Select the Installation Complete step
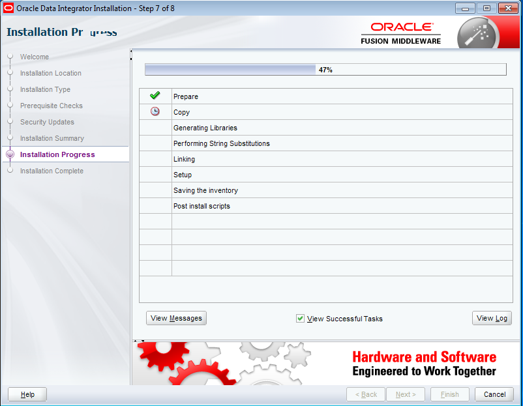 click(x=52, y=171)
